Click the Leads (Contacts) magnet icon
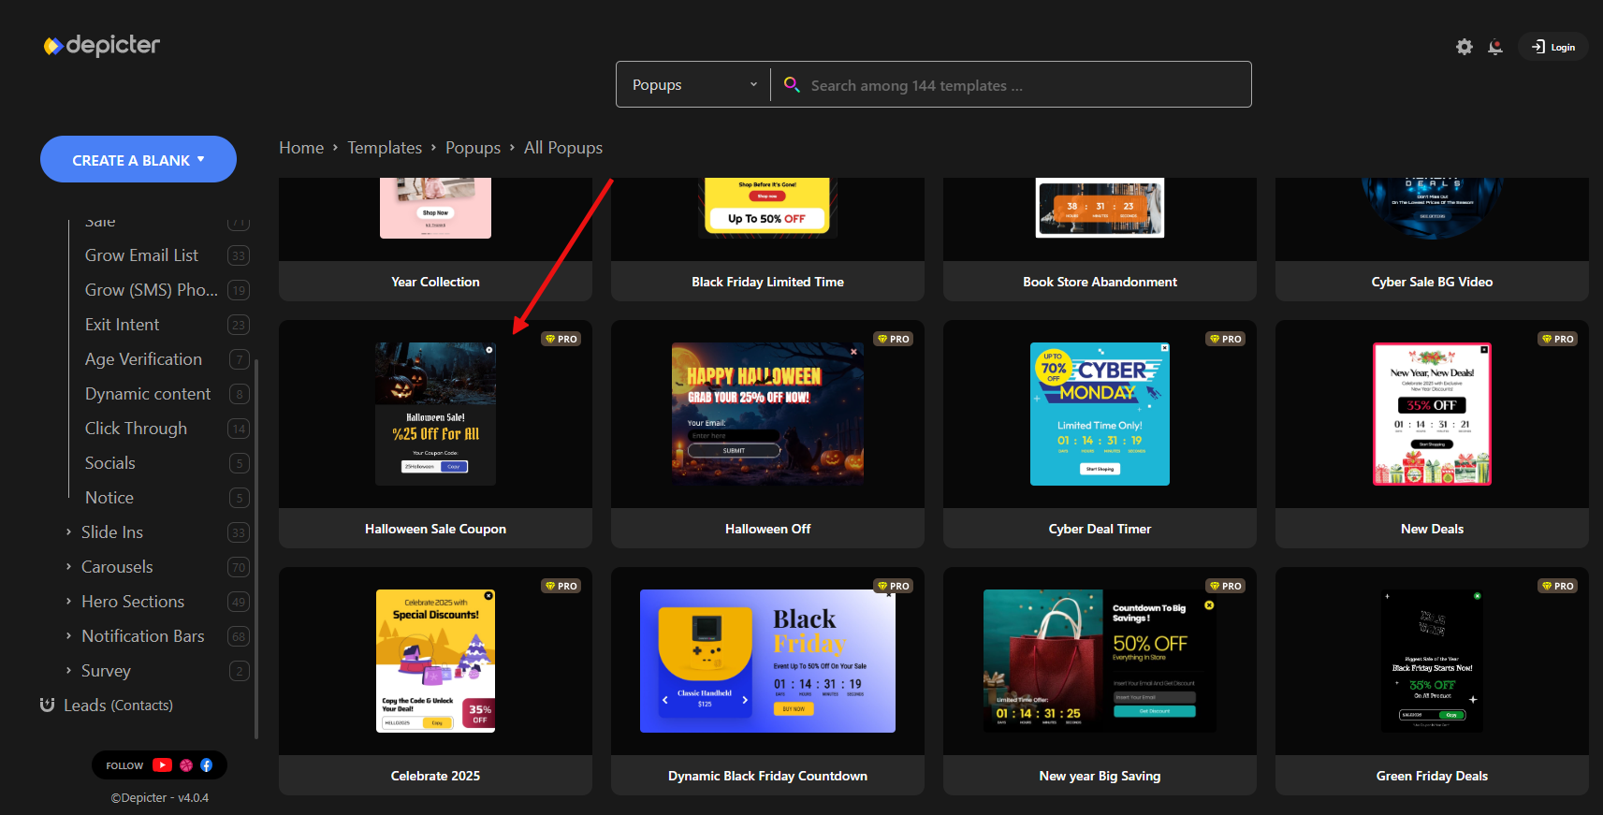The height and width of the screenshot is (815, 1603). tap(47, 705)
